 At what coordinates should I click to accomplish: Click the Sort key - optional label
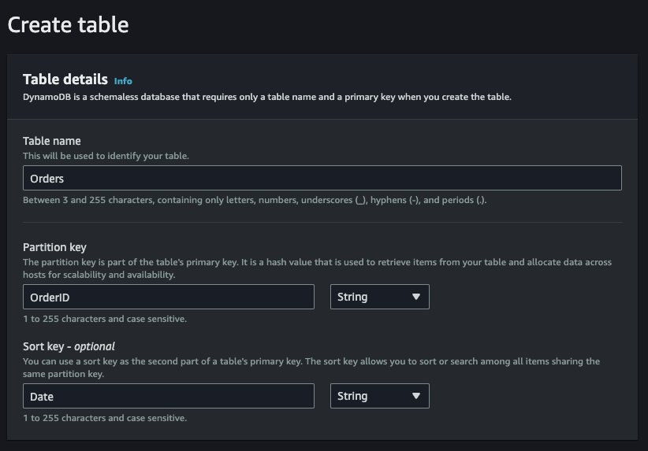[69, 346]
